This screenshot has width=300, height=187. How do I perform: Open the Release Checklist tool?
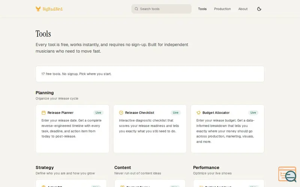tap(139, 113)
